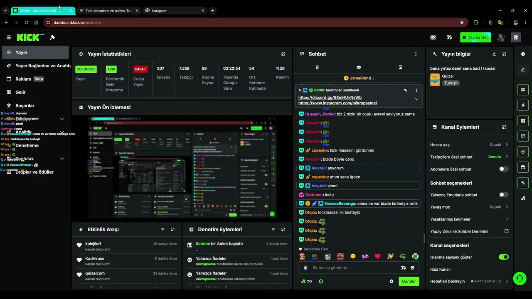Open Hesap yaşı setting
Image resolution: width=532 pixels, height=299 pixels.
469,145
